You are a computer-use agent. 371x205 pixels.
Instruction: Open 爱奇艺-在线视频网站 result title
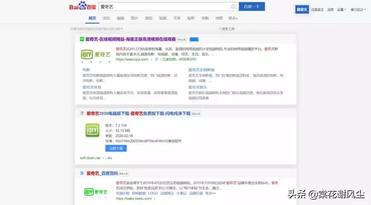(x=130, y=40)
